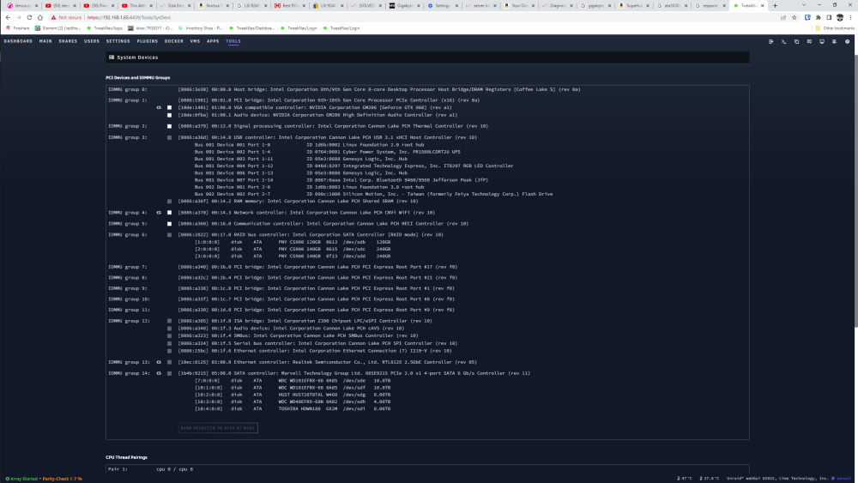The image size is (858, 483).
Task: Click the Bitwarden extension icon
Action: [x=807, y=17]
